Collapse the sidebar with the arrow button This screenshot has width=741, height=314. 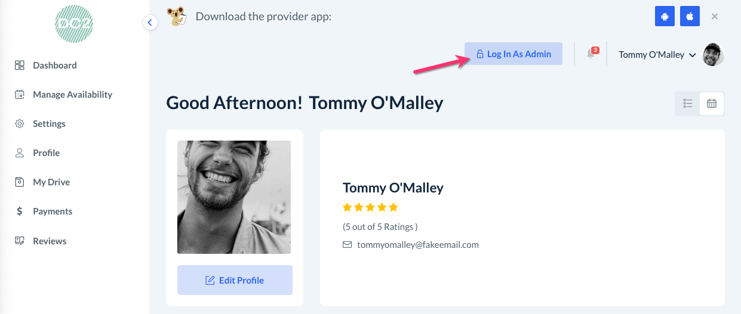[150, 23]
